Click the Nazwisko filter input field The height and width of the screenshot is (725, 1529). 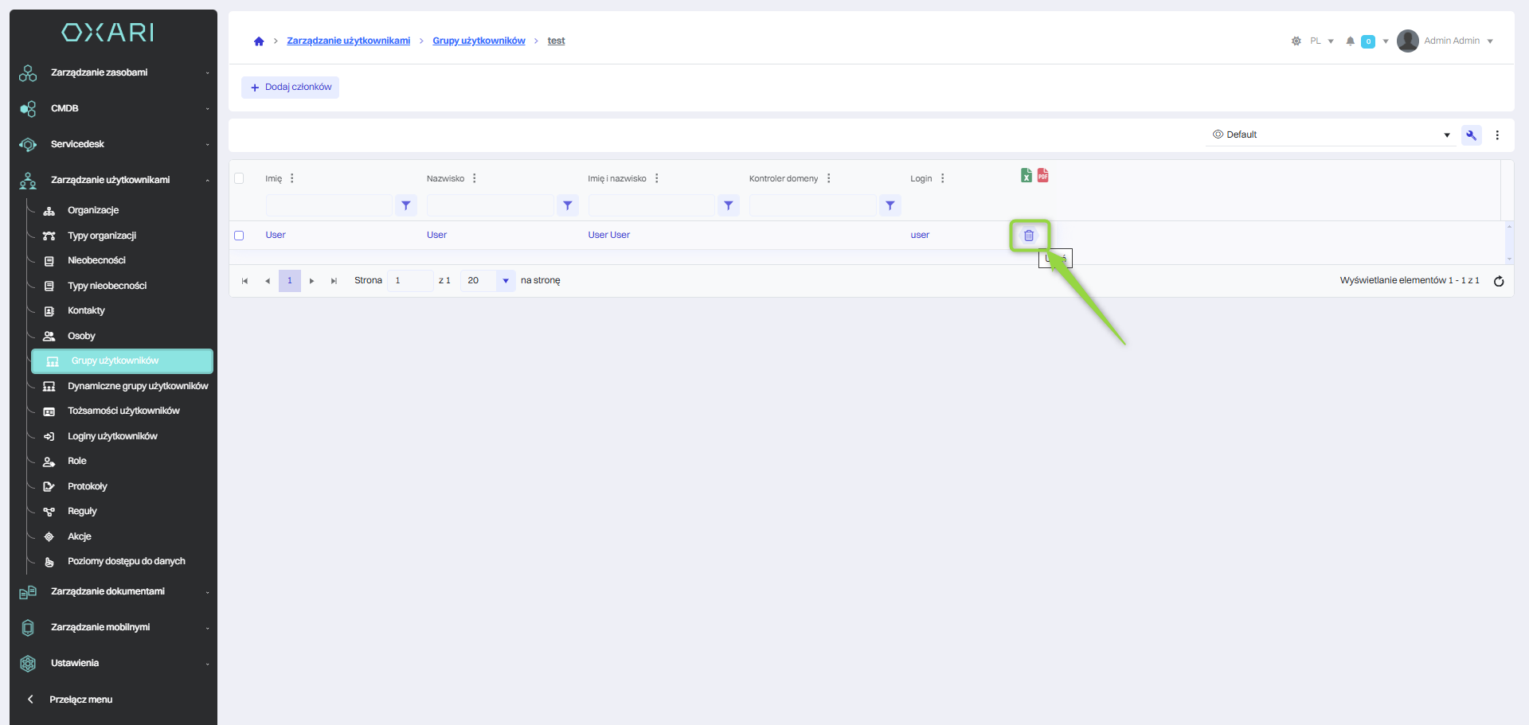click(490, 205)
